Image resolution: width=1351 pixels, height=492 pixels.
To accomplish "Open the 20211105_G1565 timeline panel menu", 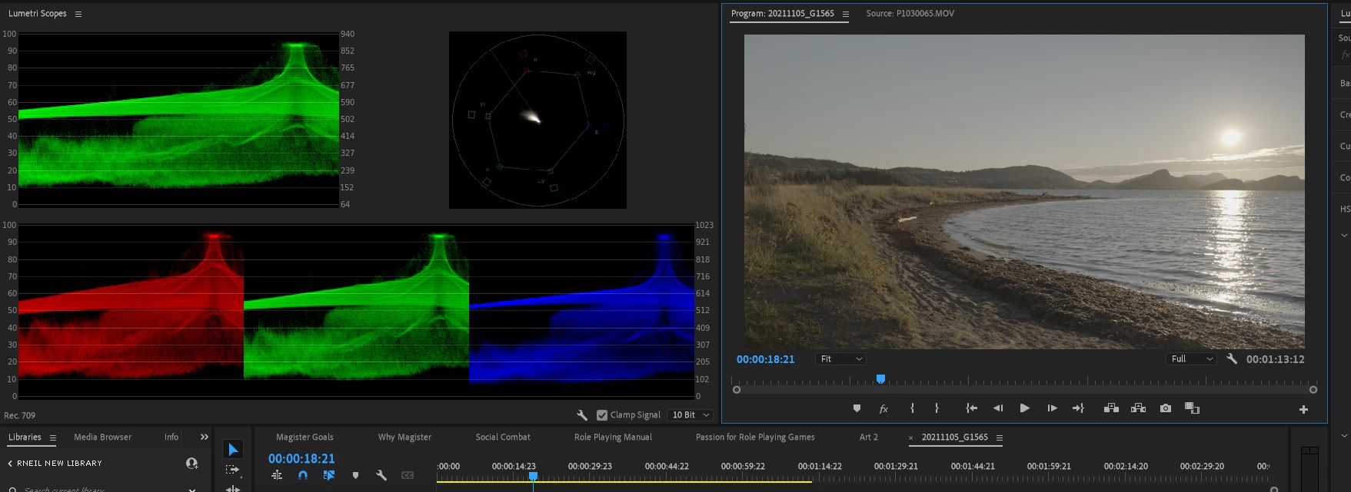I will [x=1000, y=438].
